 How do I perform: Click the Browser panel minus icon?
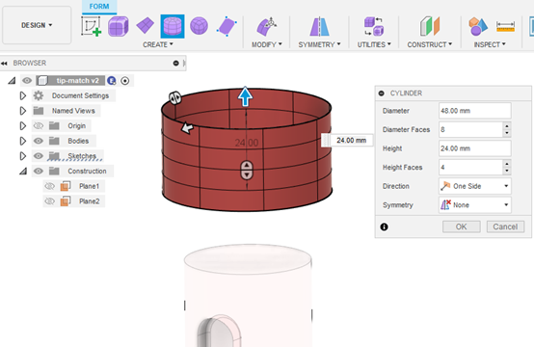point(175,63)
